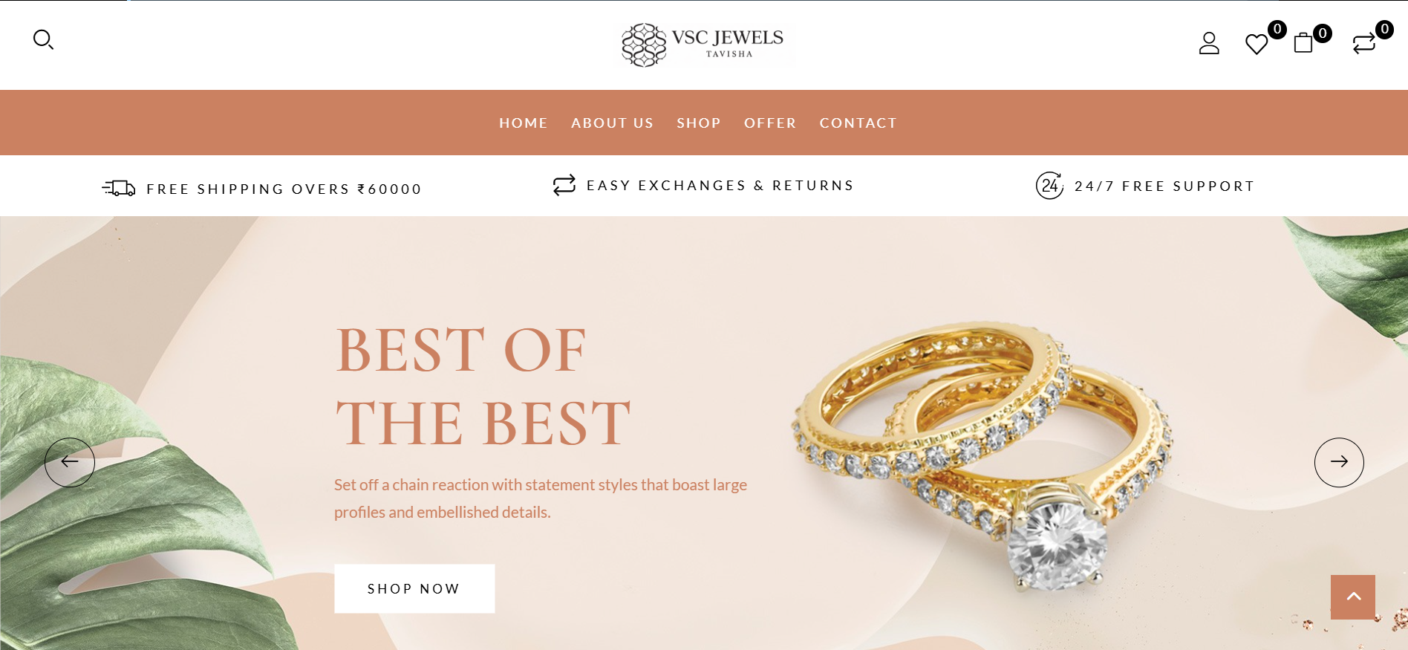1408x650 pixels.
Task: Open the compare arrows icon
Action: 1364,44
